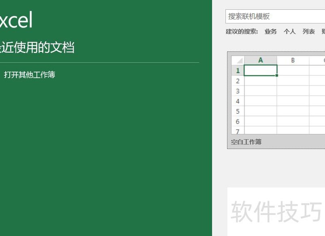Click column C partially visible header
325x236 pixels.
tap(323, 60)
